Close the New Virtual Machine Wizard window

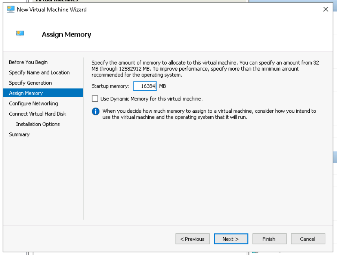(x=325, y=9)
